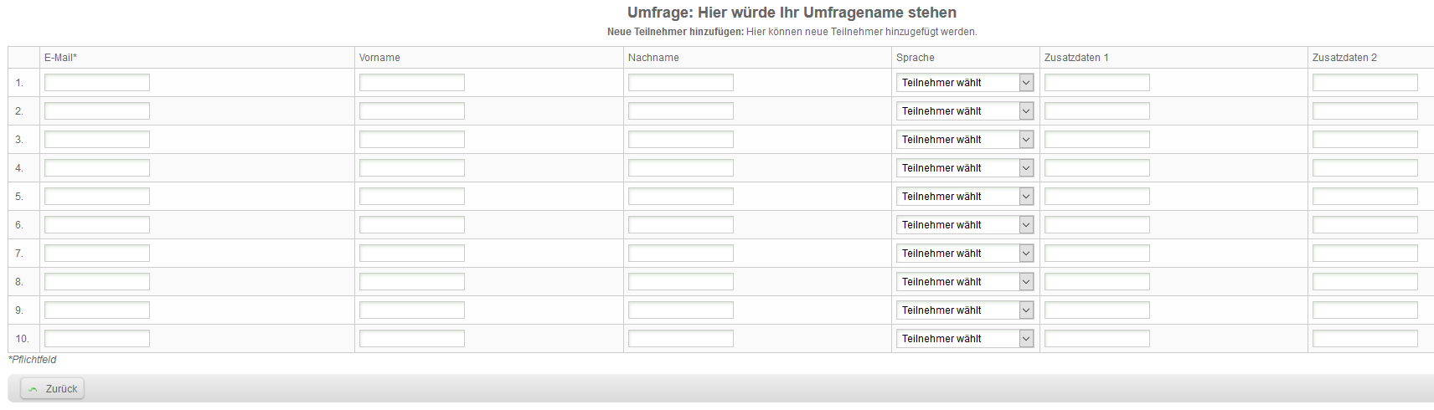
Task: Focus the E-Mail field in row 6
Action: coord(97,225)
